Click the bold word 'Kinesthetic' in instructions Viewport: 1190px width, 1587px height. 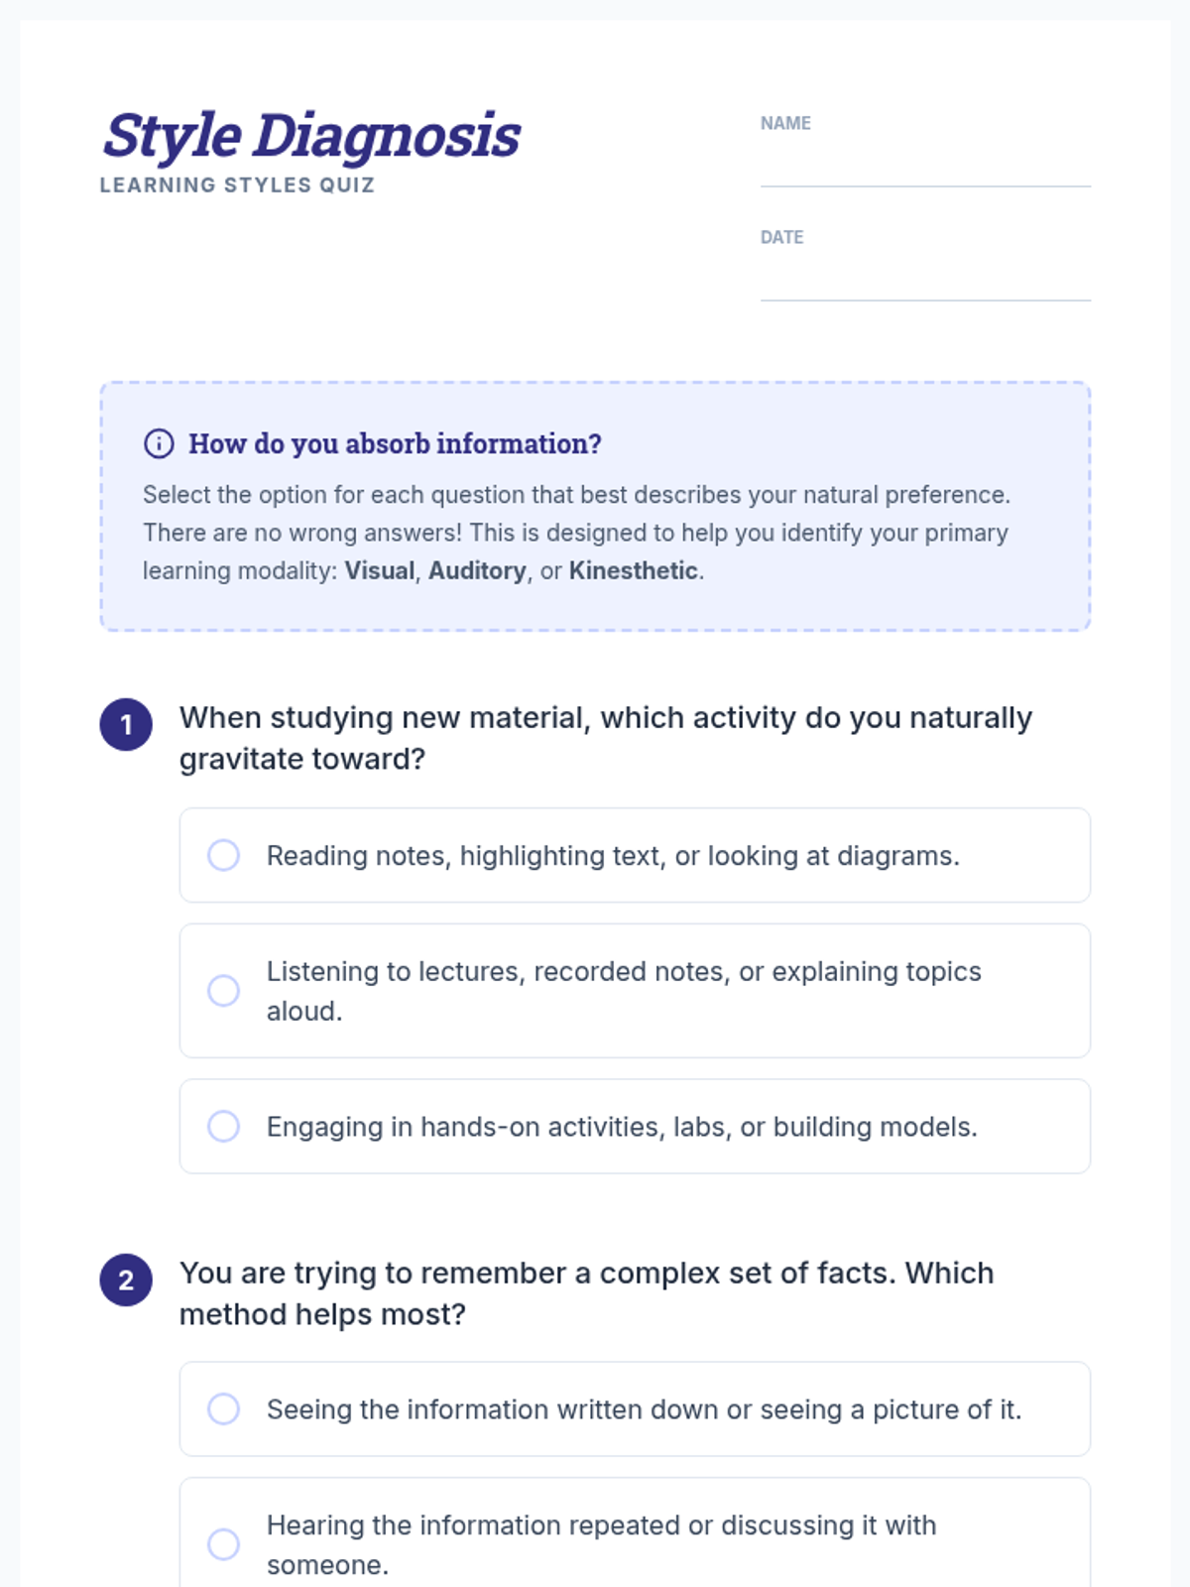coord(633,571)
